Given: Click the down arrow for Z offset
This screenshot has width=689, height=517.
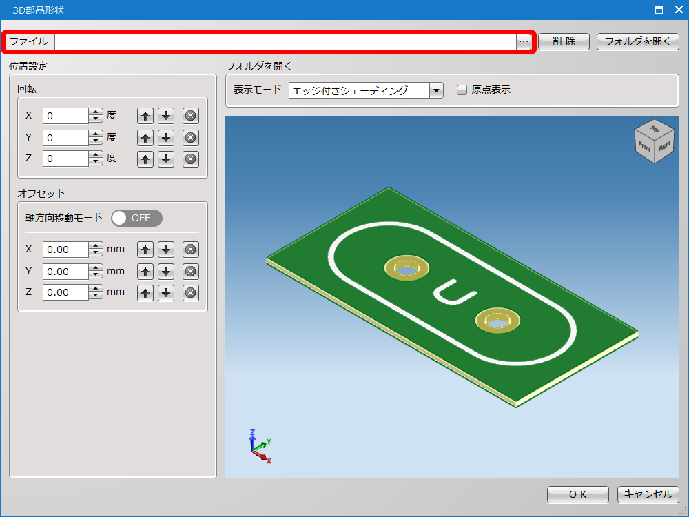Looking at the screenshot, I should 166,293.
